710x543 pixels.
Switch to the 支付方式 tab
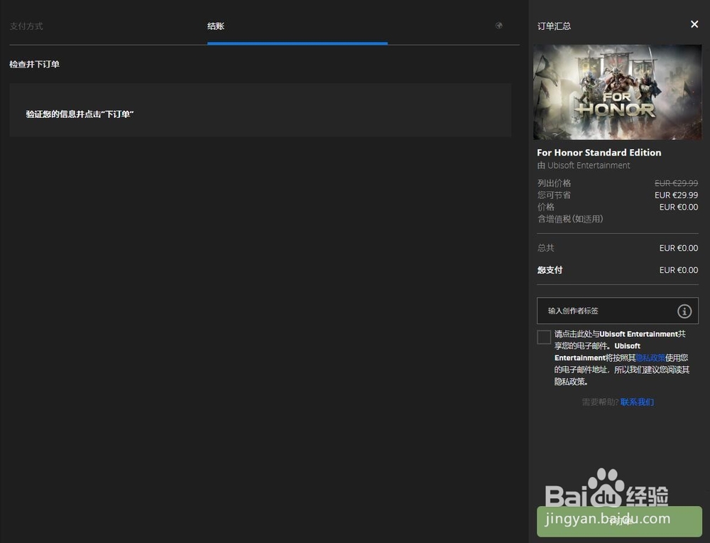click(x=26, y=26)
